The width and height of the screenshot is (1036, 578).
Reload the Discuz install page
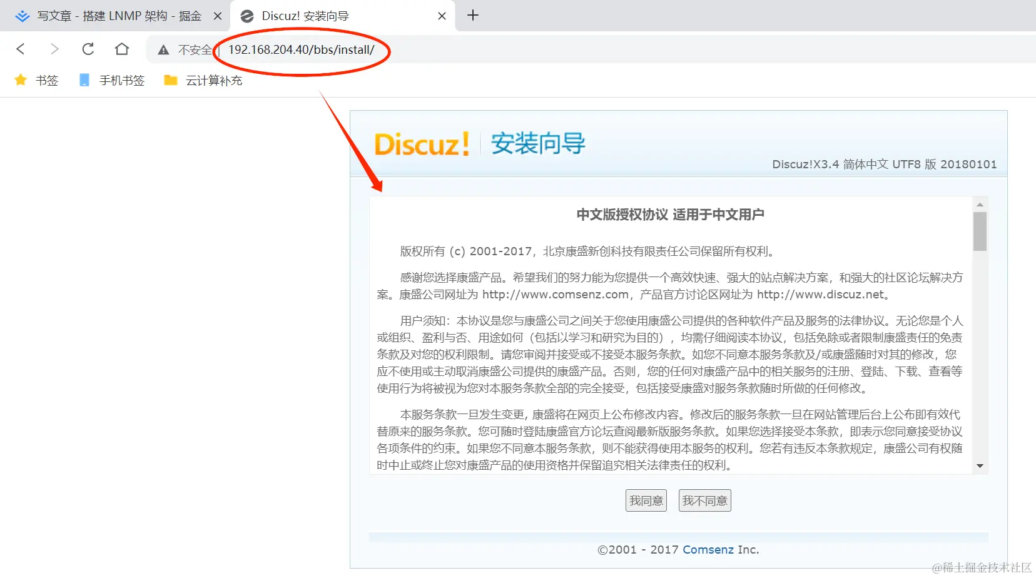coord(88,49)
